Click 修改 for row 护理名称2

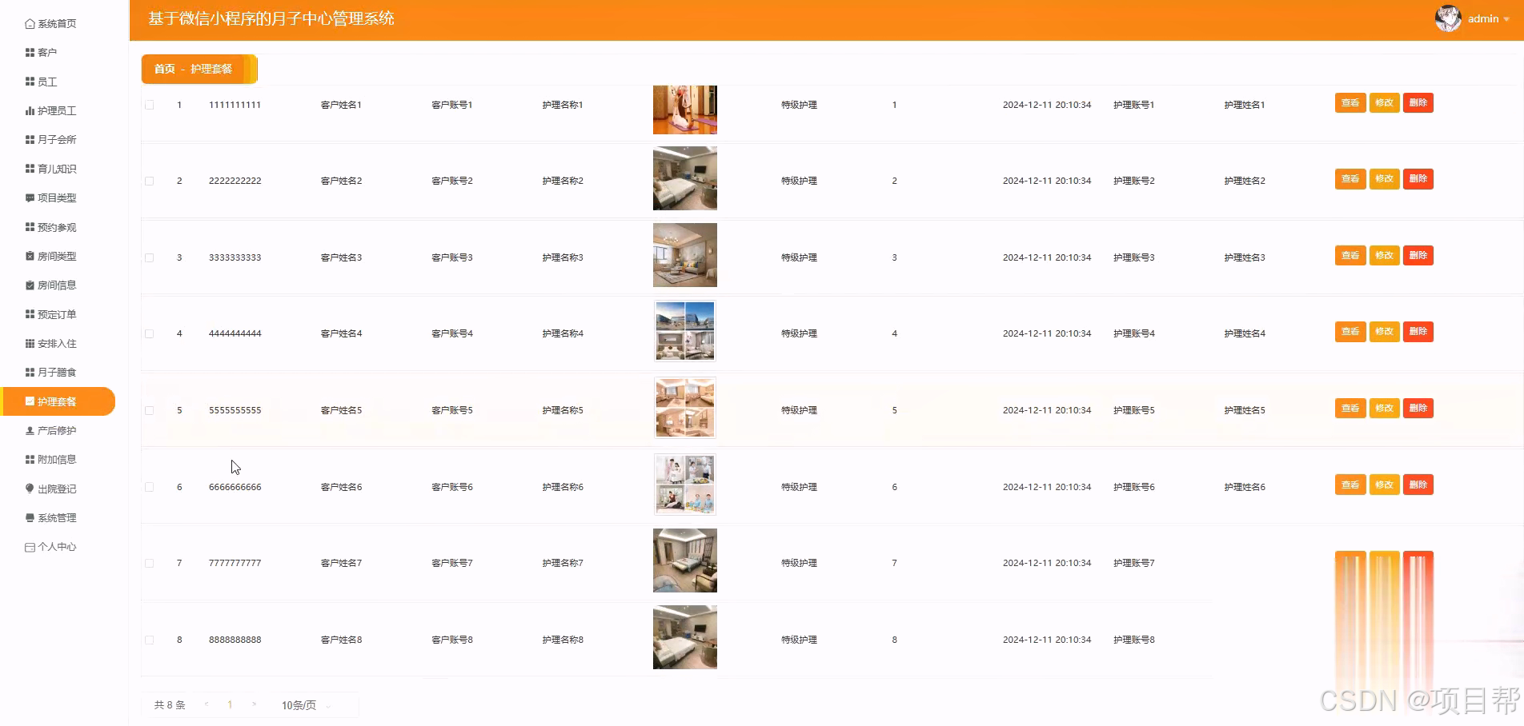(x=1384, y=178)
